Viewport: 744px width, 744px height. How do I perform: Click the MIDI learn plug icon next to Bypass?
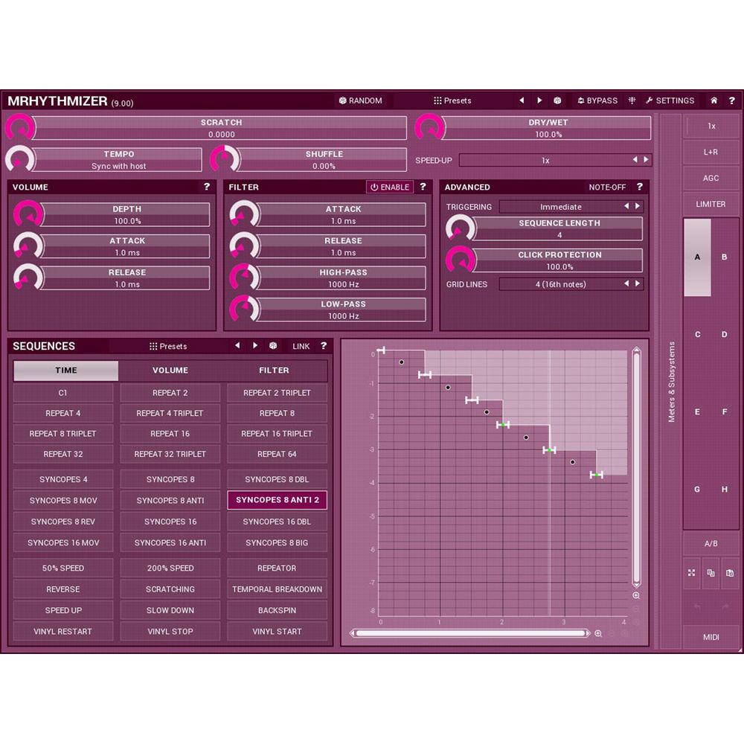coord(632,100)
